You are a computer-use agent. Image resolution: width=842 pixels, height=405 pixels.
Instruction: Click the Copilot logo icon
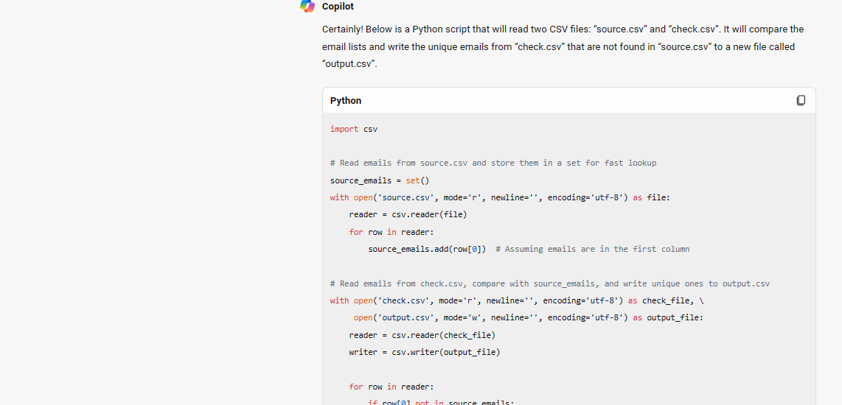click(x=307, y=7)
